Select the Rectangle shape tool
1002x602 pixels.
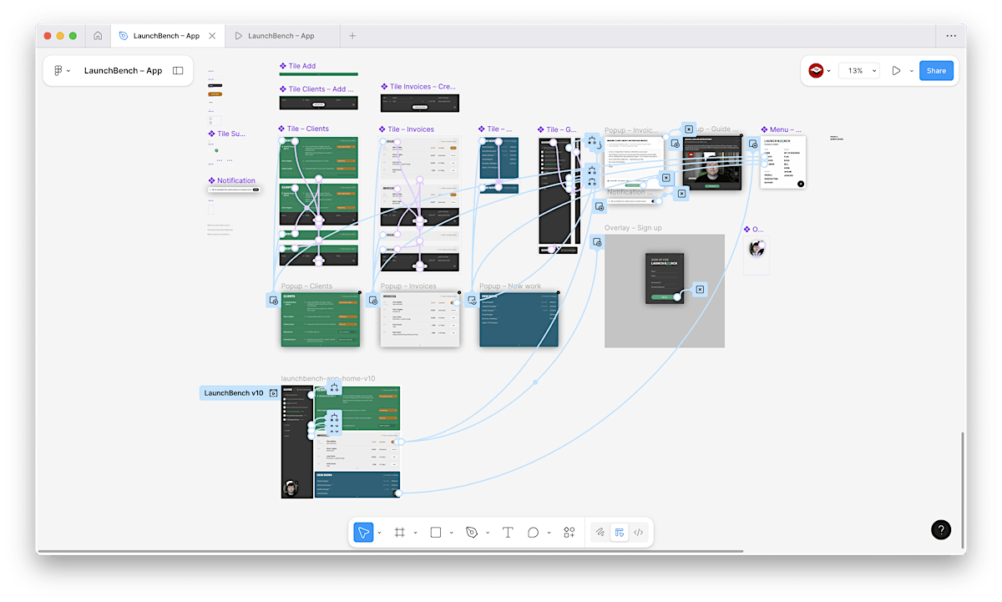pyautogui.click(x=435, y=533)
